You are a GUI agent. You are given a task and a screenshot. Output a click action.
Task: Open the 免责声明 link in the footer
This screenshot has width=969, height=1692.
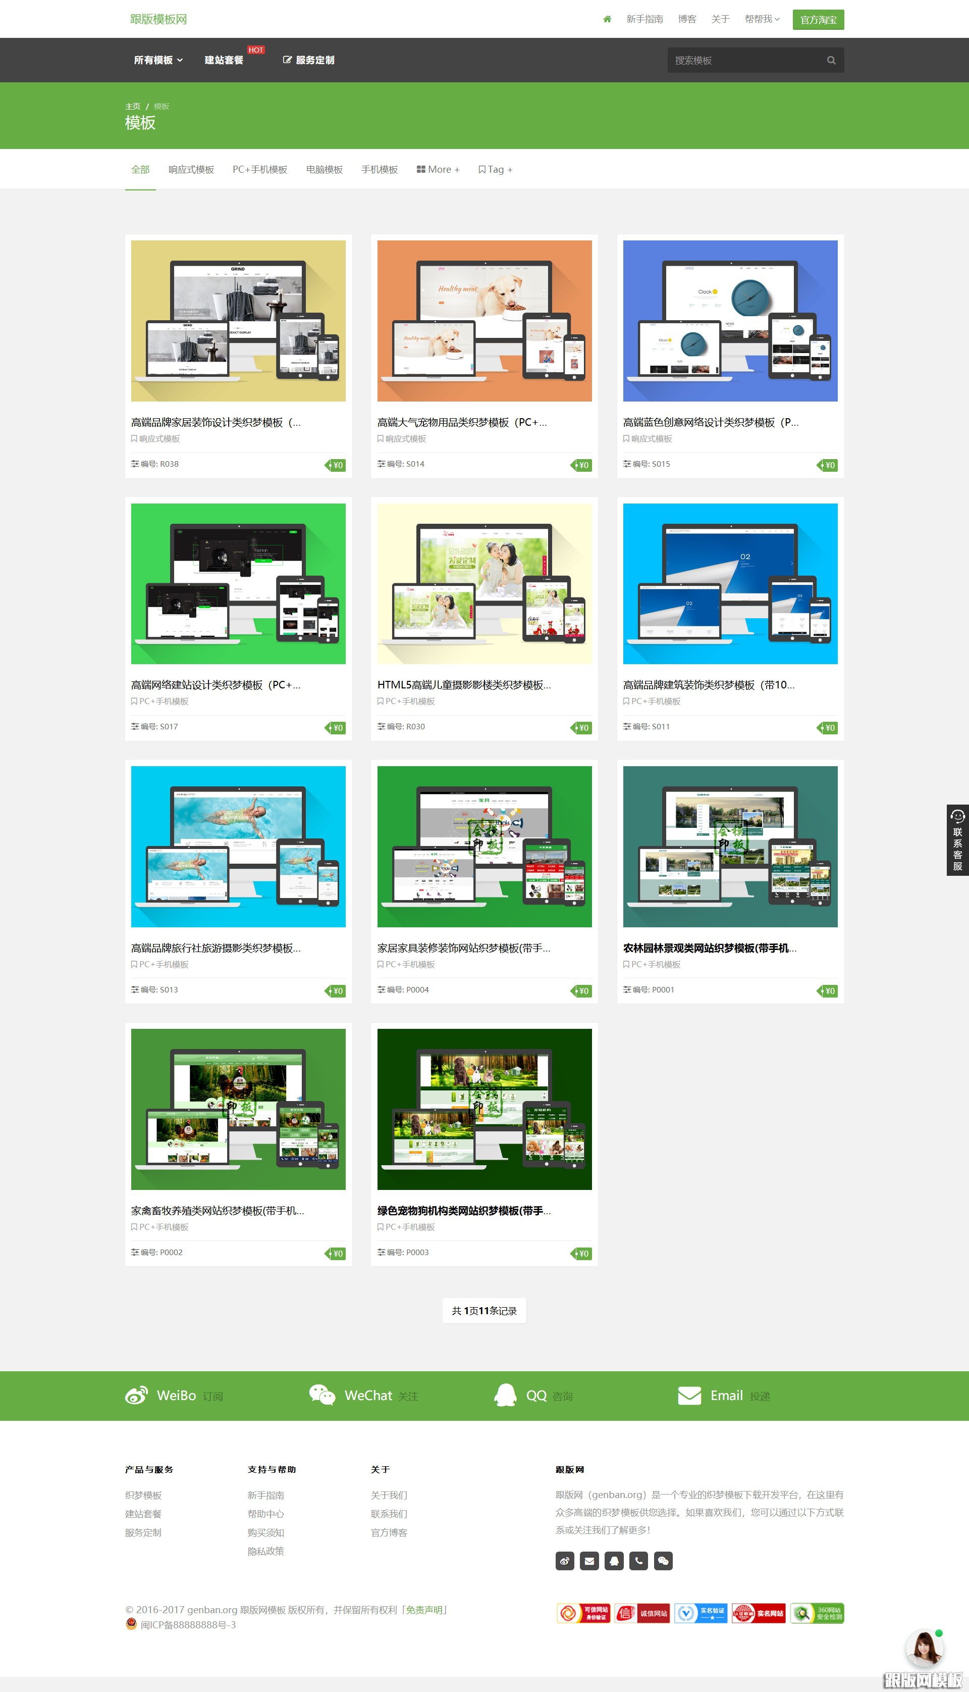[424, 1610]
